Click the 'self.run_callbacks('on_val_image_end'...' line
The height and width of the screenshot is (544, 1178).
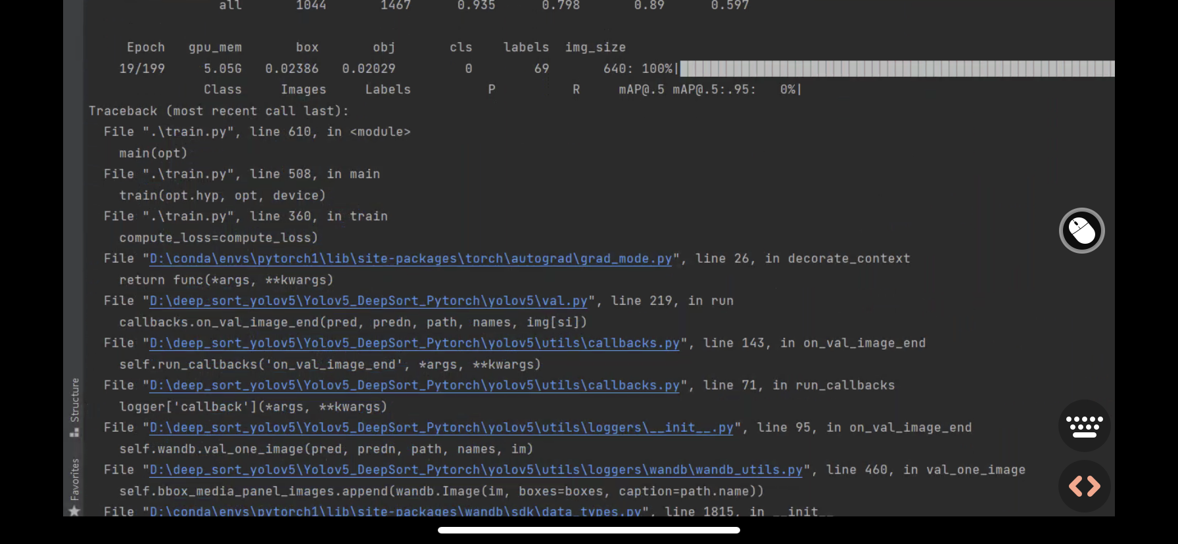pos(330,365)
